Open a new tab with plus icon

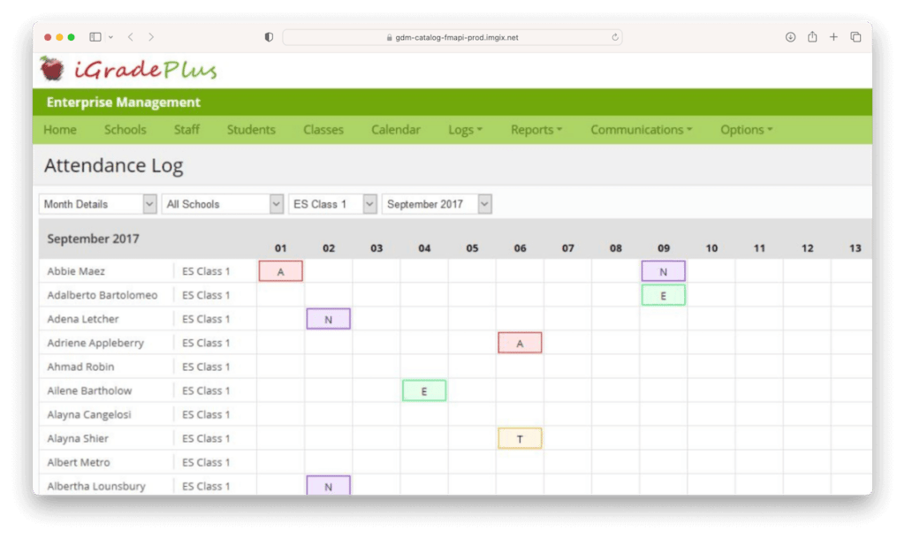[x=833, y=37]
